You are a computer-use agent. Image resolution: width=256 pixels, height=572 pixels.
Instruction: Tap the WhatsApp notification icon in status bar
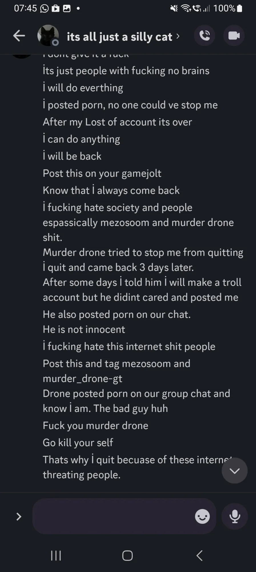44,8
